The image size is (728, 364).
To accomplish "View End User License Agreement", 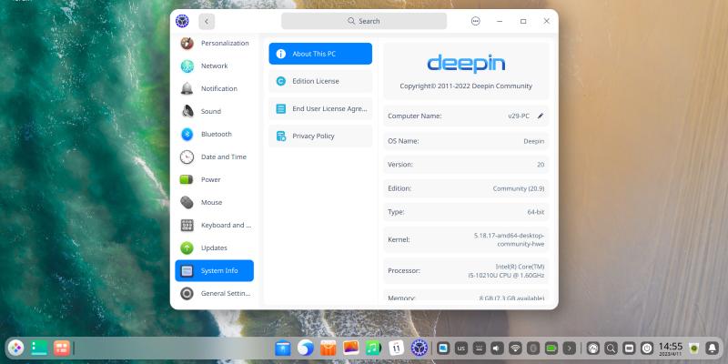I will tap(320, 108).
